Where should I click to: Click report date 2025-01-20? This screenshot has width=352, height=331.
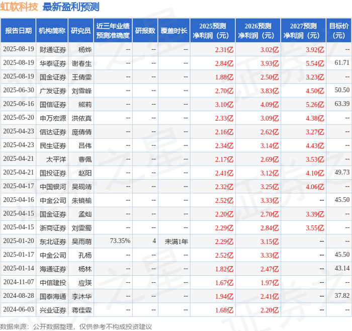pyautogui.click(x=19, y=241)
